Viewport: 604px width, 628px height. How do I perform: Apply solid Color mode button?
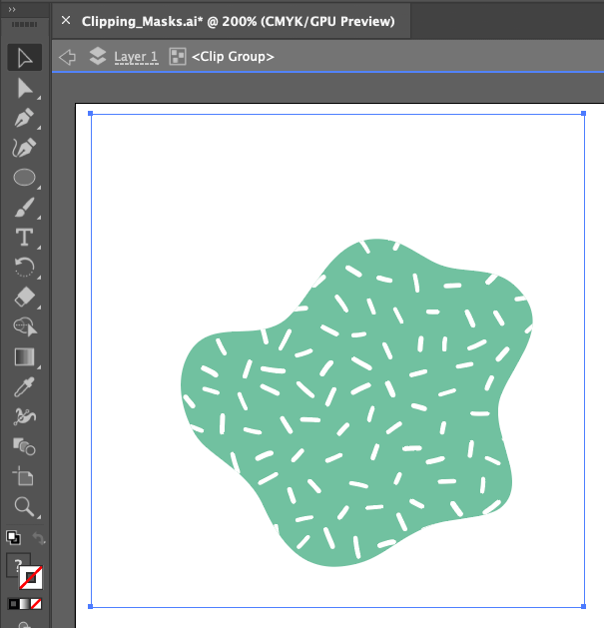[x=14, y=604]
